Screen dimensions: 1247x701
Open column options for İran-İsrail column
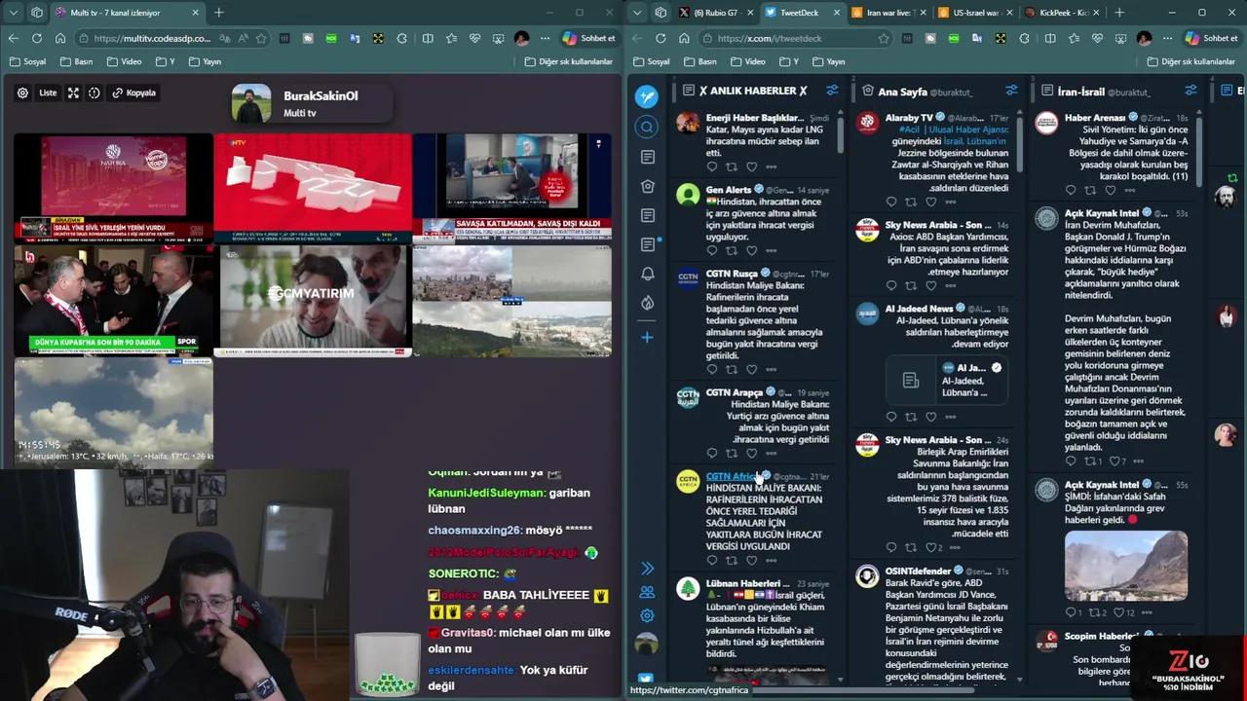click(1190, 91)
